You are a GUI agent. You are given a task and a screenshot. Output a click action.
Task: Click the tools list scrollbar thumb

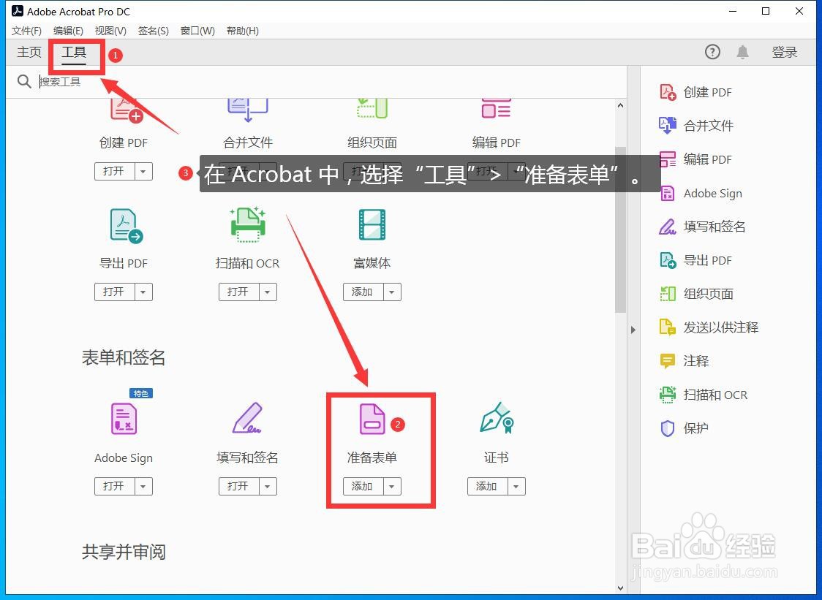[620, 229]
